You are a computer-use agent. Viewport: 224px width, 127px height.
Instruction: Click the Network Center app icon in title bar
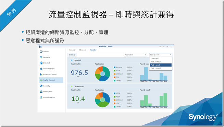pyautogui.click(x=40, y=47)
